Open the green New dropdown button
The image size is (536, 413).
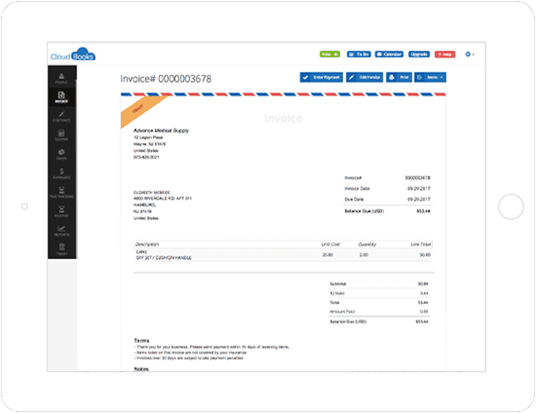tap(330, 54)
